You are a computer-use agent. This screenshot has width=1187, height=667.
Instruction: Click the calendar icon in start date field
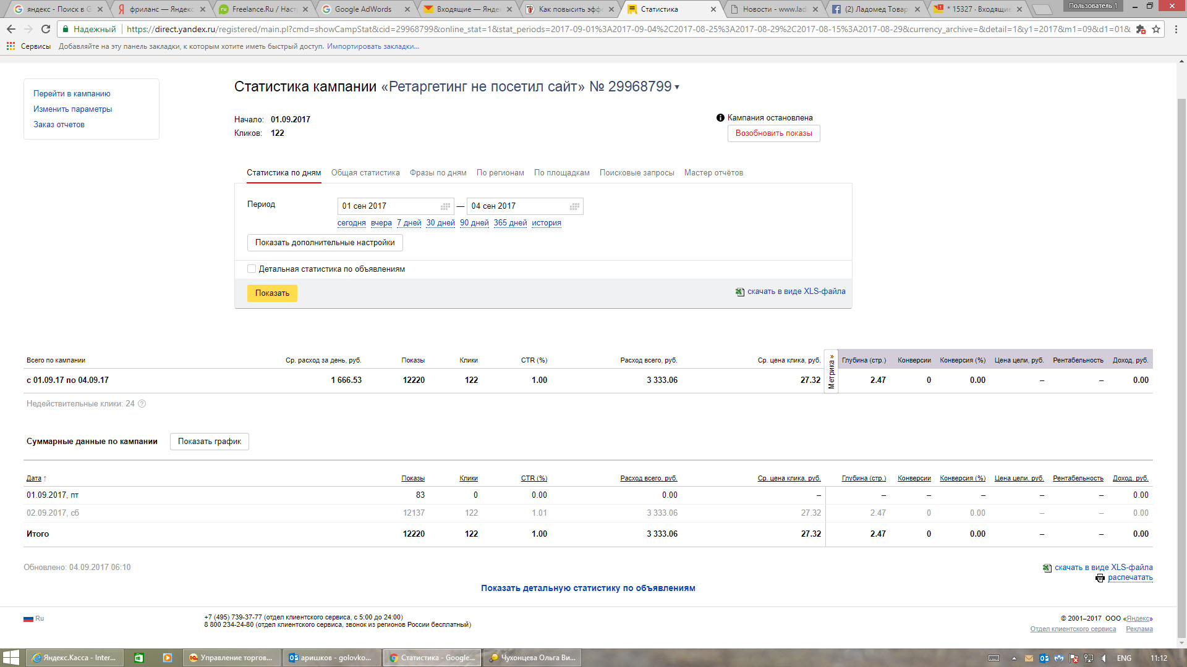(x=445, y=206)
